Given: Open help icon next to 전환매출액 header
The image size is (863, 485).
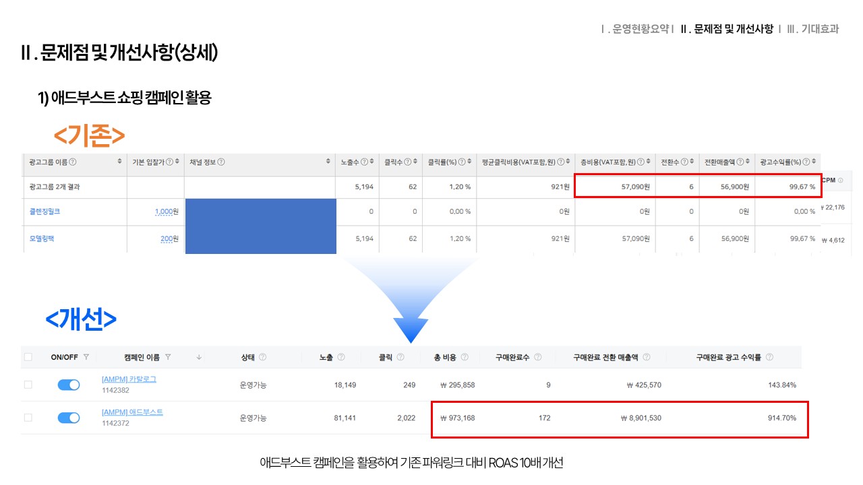Looking at the screenshot, I should pos(740,162).
